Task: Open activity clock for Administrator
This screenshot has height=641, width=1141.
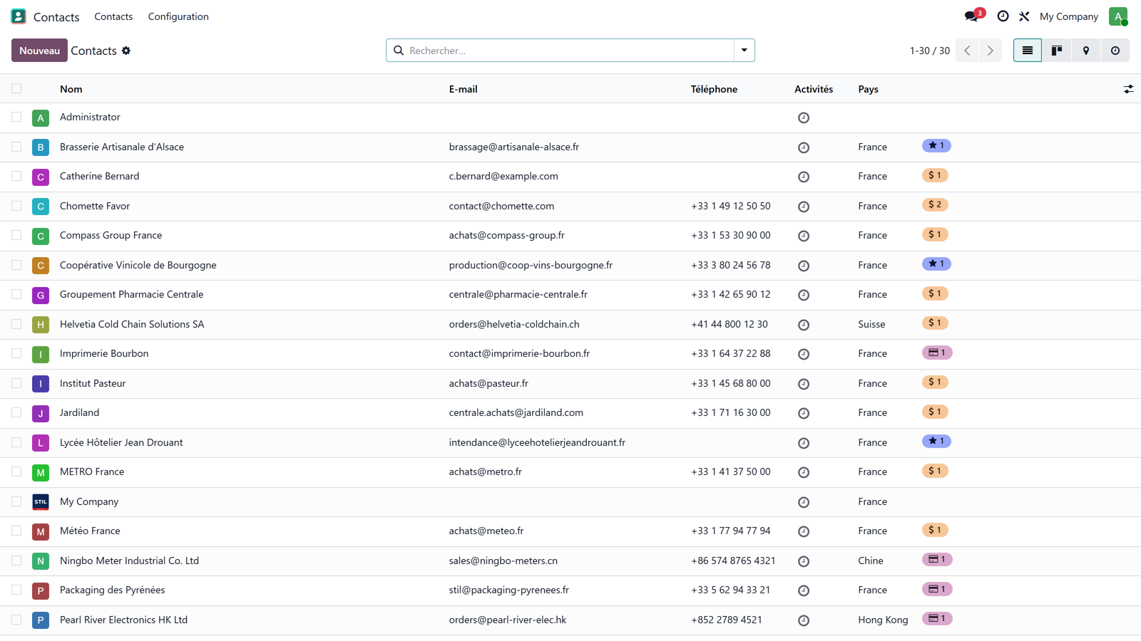Action: point(804,118)
